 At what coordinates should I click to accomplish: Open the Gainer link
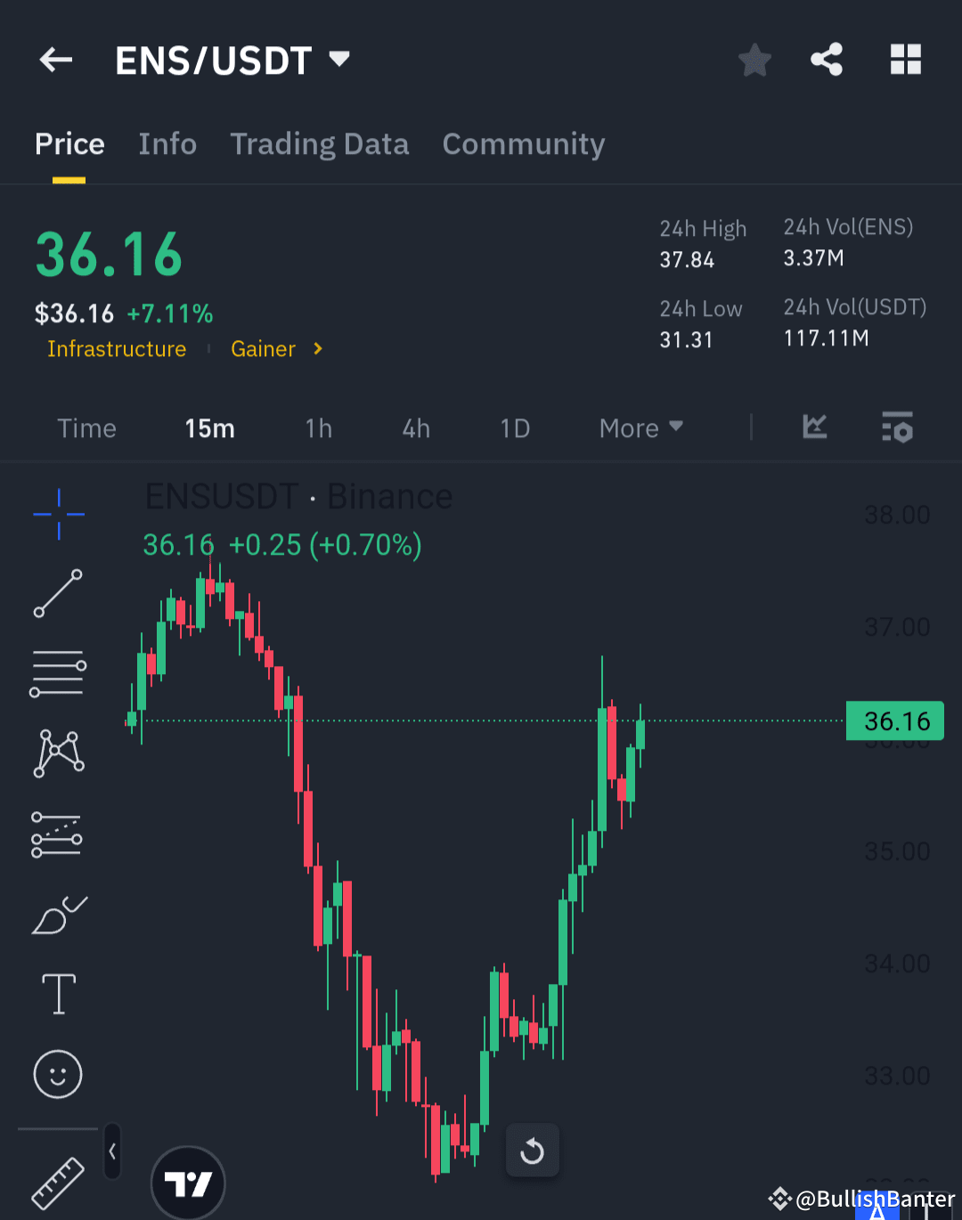click(x=264, y=349)
